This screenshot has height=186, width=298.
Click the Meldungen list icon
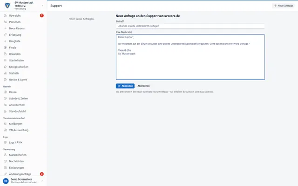pyautogui.click(x=5, y=124)
